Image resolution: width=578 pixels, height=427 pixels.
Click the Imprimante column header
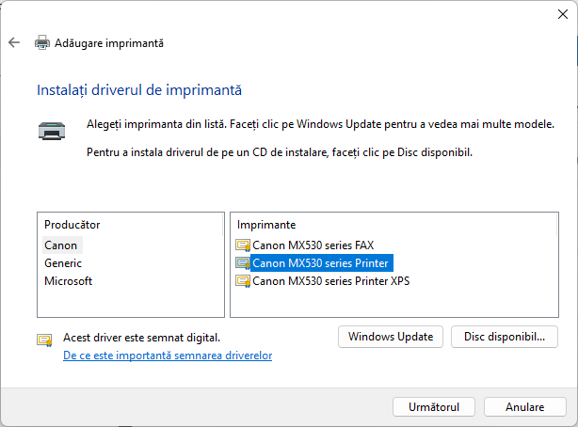[x=266, y=225]
